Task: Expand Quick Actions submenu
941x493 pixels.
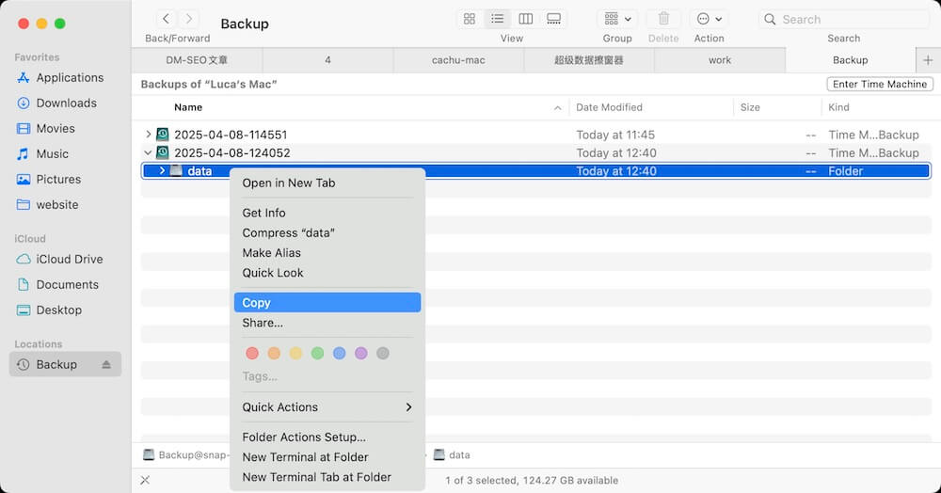Action: [327, 407]
